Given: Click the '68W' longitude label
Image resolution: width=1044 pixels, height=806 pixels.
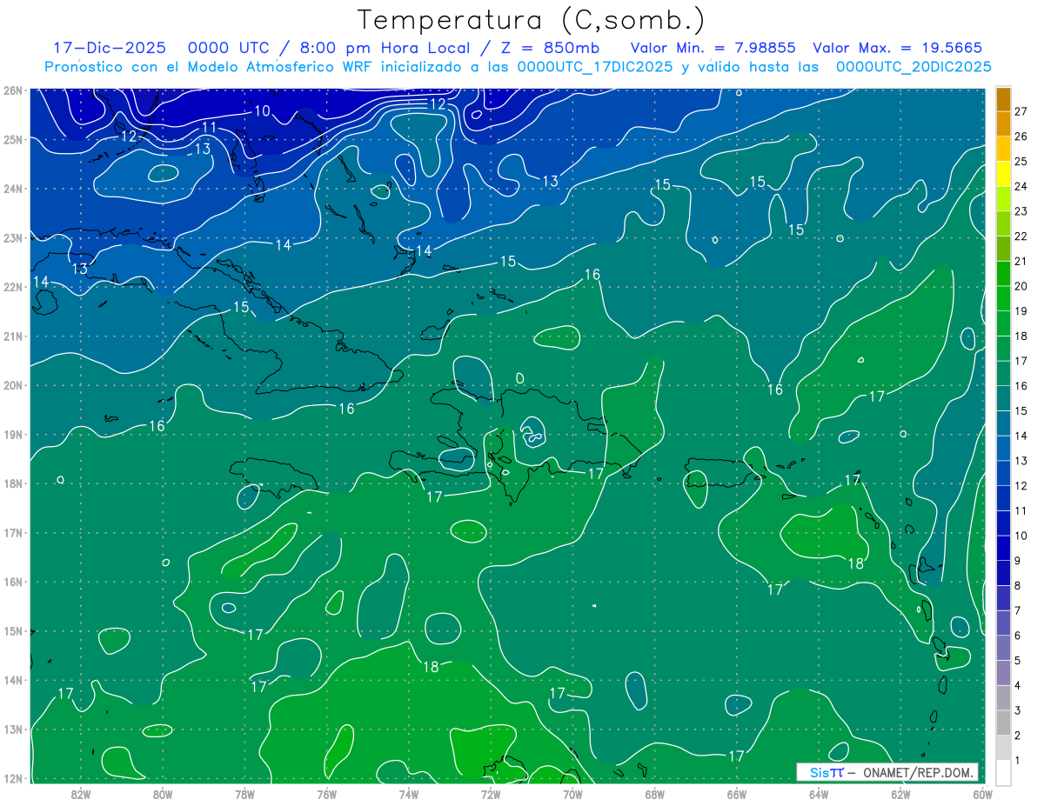Looking at the screenshot, I should point(655,794).
